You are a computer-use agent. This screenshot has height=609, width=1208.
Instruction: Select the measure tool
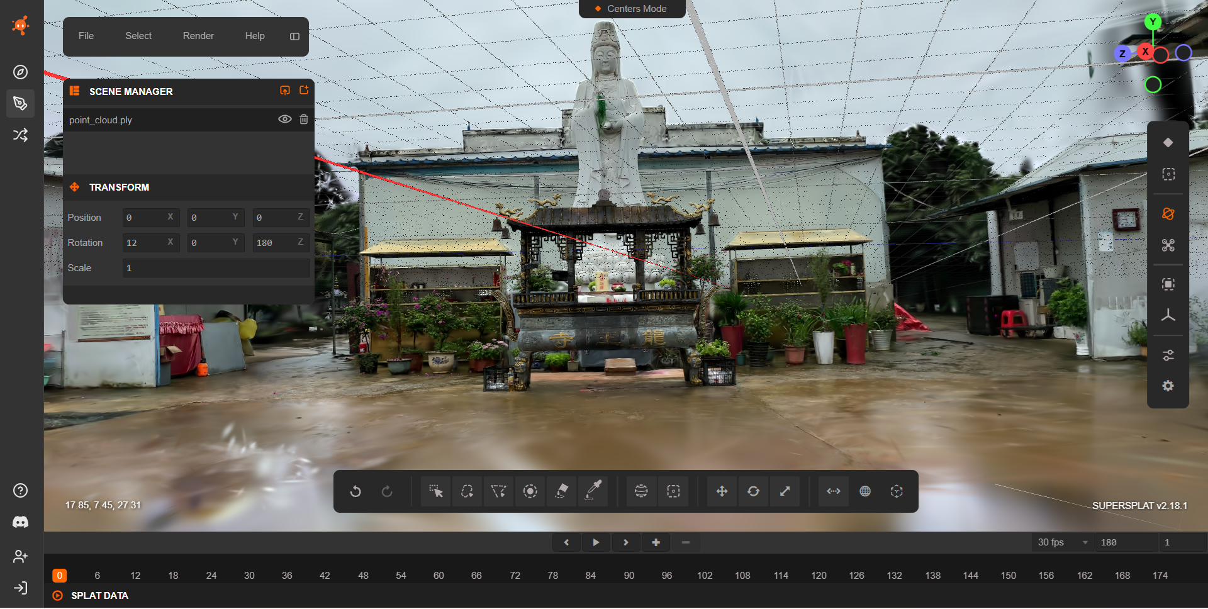pos(834,491)
